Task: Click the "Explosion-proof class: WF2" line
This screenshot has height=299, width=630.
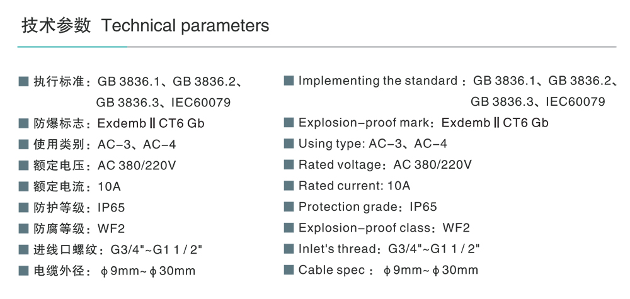Action: pos(384,228)
